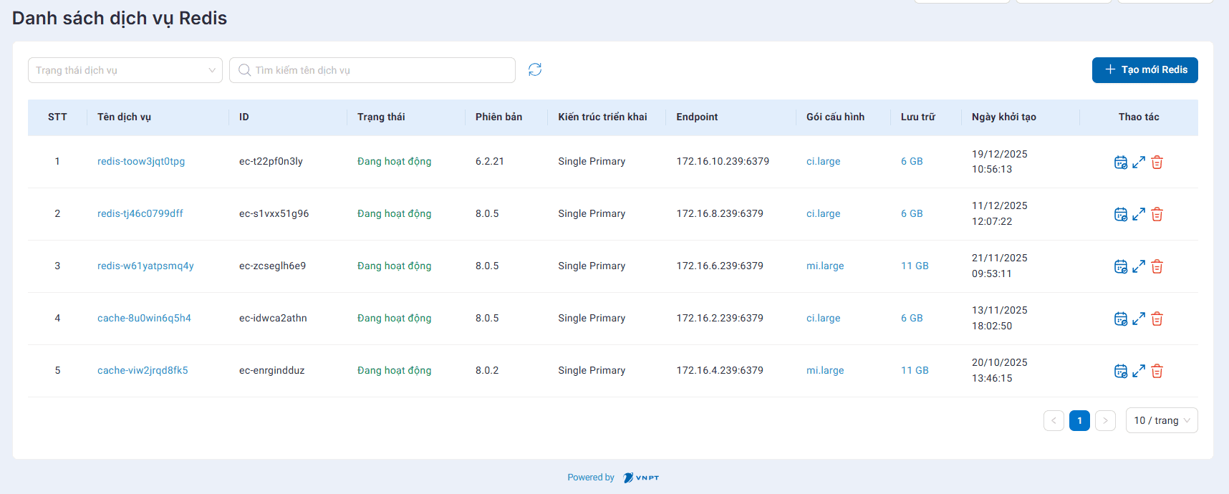Click the next page arrow
Screen dimensions: 1229x494
click(x=1105, y=420)
